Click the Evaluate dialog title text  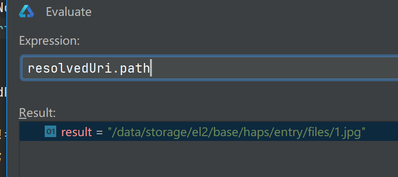(69, 12)
